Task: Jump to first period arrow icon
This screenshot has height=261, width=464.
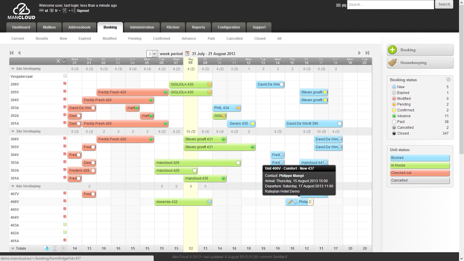Action: click(x=12, y=53)
